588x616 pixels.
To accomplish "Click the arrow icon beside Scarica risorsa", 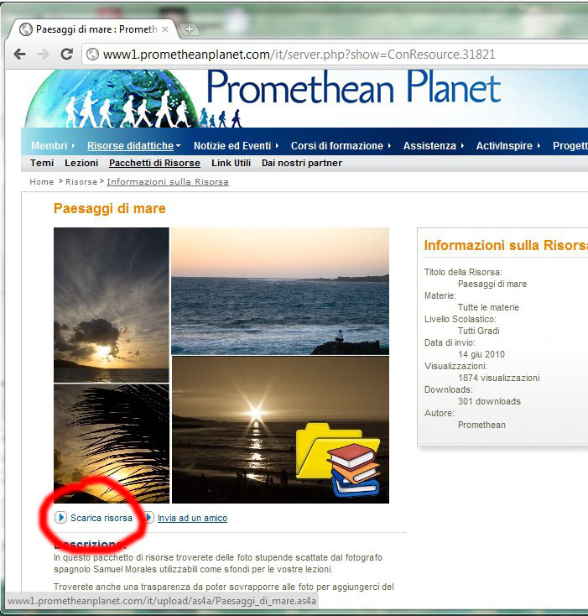I will click(61, 518).
